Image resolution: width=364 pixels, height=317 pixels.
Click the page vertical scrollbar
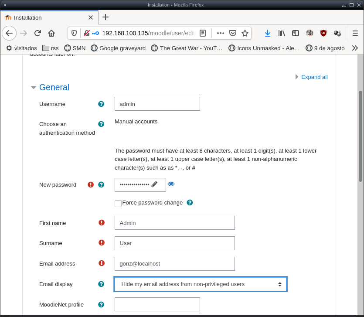[x=360, y=136]
